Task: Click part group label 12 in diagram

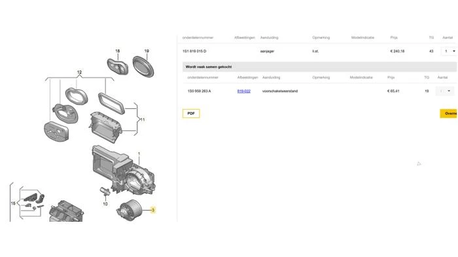Action: [x=79, y=72]
